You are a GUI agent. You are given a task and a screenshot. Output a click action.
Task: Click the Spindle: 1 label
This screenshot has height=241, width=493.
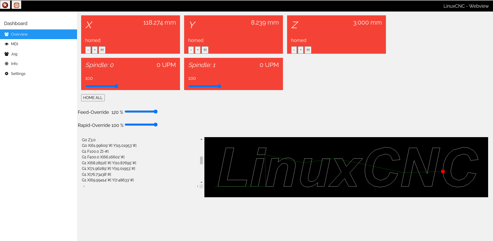pos(202,65)
